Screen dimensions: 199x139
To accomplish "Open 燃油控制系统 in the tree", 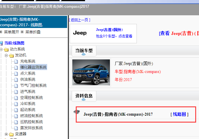I will [32, 116].
